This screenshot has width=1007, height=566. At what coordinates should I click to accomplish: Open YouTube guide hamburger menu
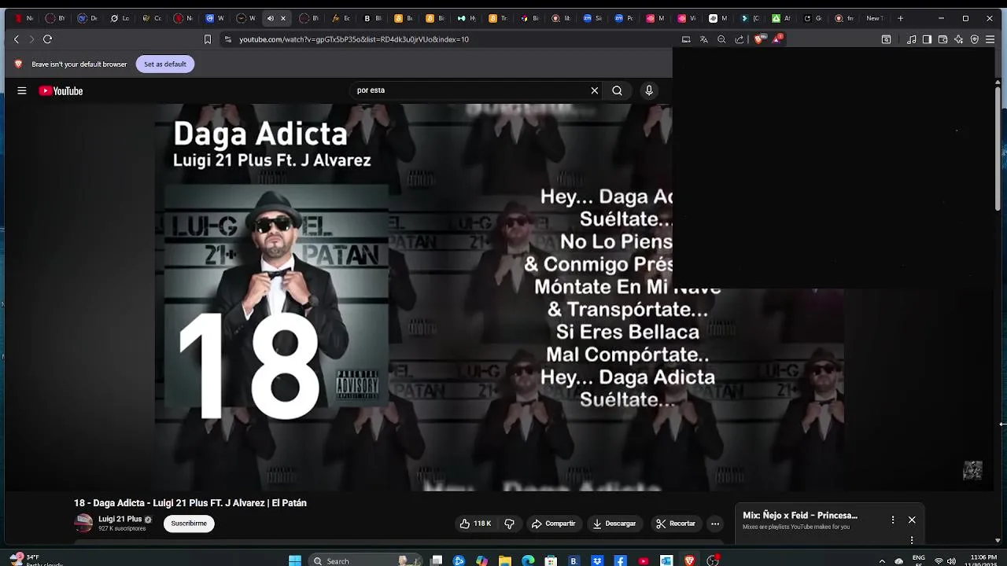22,90
